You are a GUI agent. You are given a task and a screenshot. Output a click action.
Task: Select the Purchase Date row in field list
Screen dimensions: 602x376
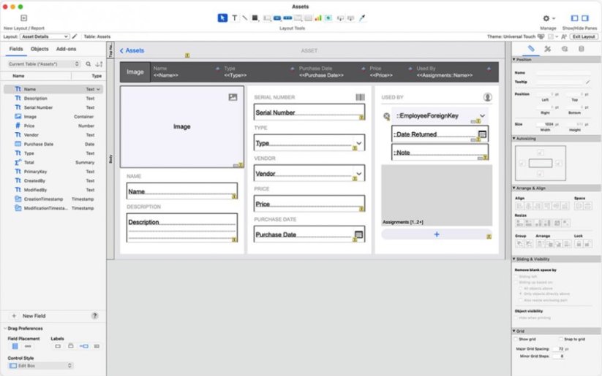tap(53, 144)
